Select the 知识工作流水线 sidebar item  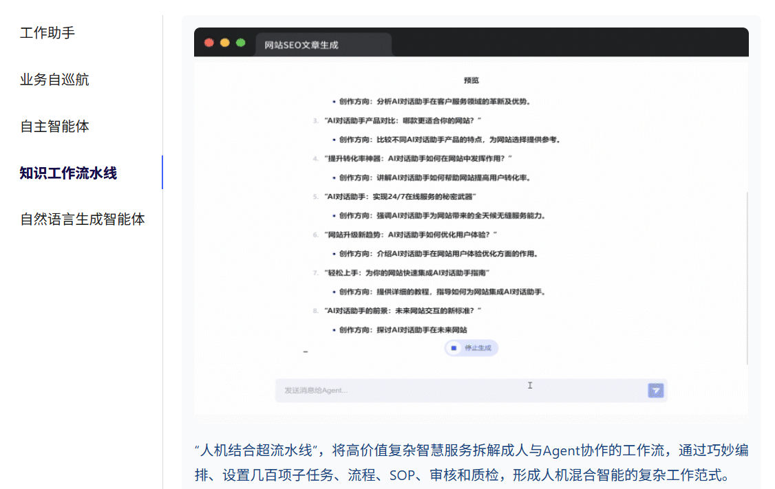pyautogui.click(x=68, y=173)
